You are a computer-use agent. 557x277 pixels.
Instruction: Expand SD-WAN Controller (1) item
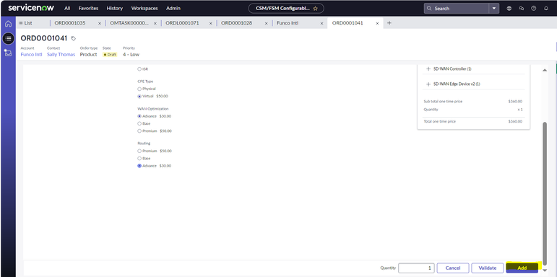pos(428,69)
